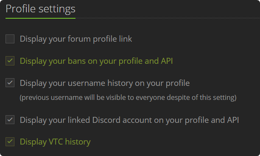Uncheck the Display VTC history checkbox
The image size is (260, 156).
tap(10, 142)
